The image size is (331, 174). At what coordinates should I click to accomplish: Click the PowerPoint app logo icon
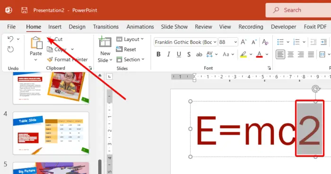point(9,10)
